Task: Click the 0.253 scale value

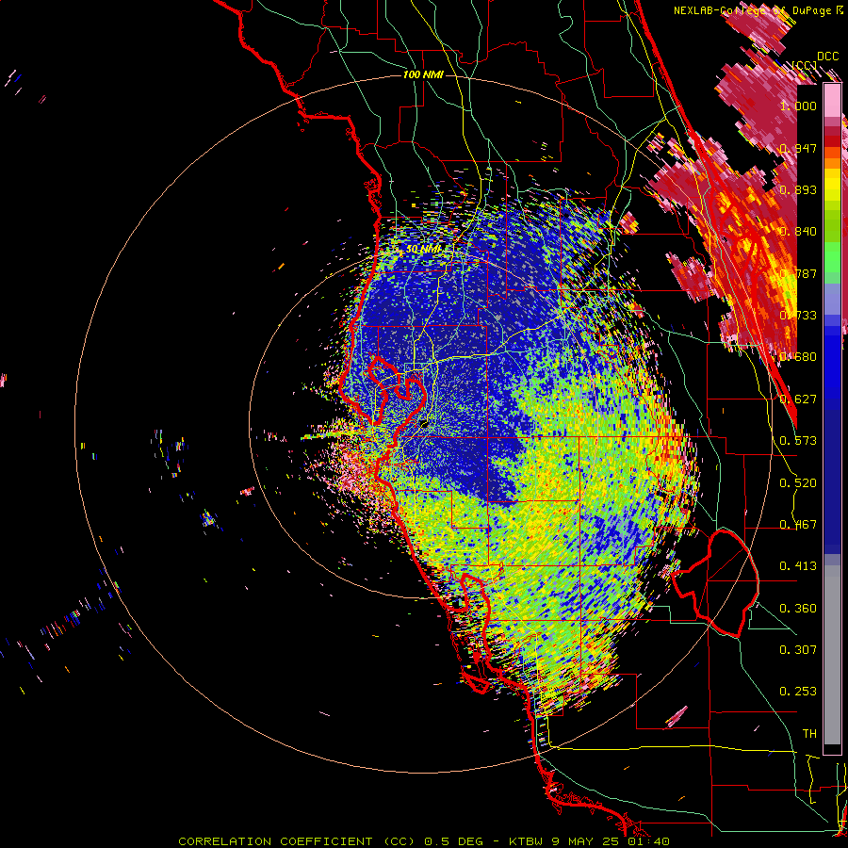Action: pos(798,692)
